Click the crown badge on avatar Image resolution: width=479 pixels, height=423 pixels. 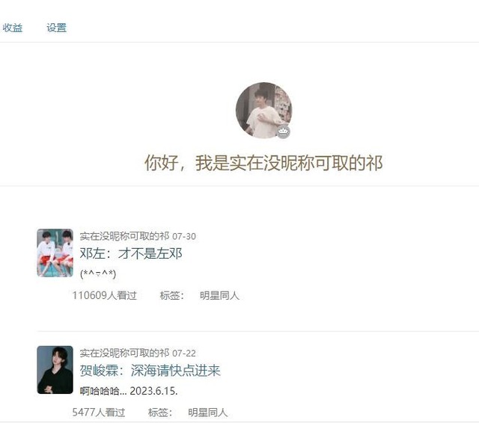284,132
